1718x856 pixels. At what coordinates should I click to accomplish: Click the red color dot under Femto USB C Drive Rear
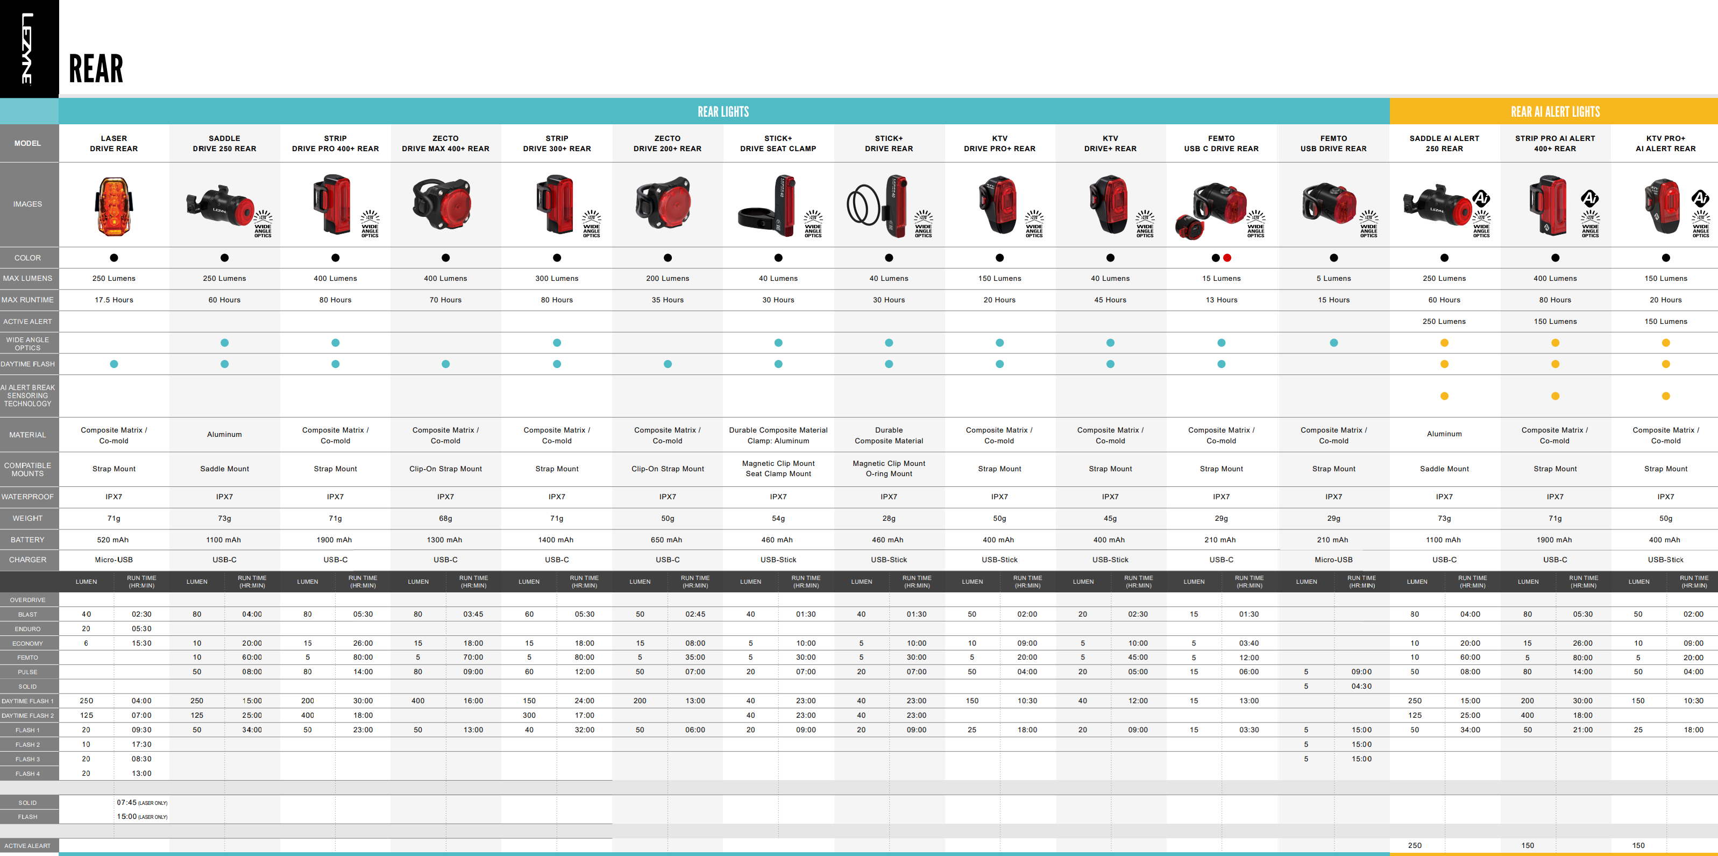point(1227,258)
